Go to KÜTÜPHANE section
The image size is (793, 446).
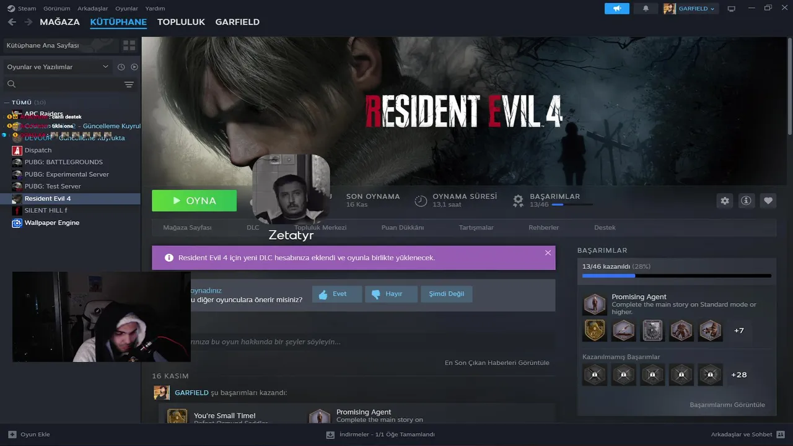(118, 22)
